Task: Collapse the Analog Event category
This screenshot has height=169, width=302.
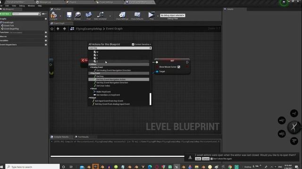Action: pos(91,67)
